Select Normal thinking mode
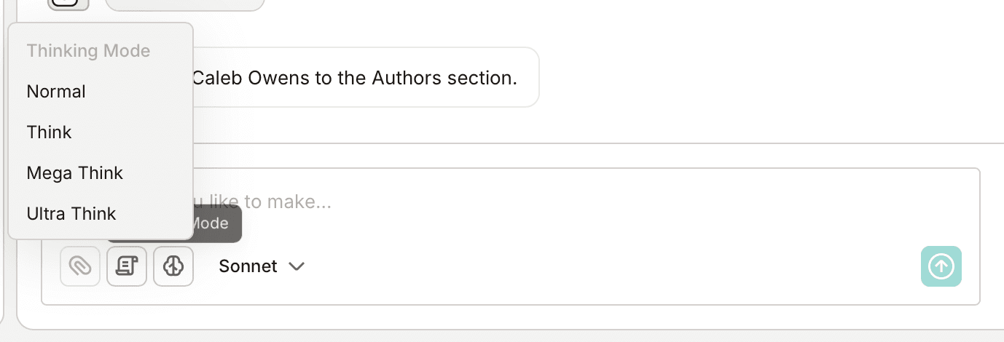 click(56, 92)
